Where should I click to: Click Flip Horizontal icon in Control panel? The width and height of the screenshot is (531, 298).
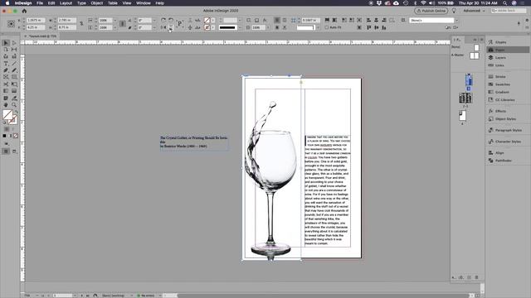click(x=163, y=27)
